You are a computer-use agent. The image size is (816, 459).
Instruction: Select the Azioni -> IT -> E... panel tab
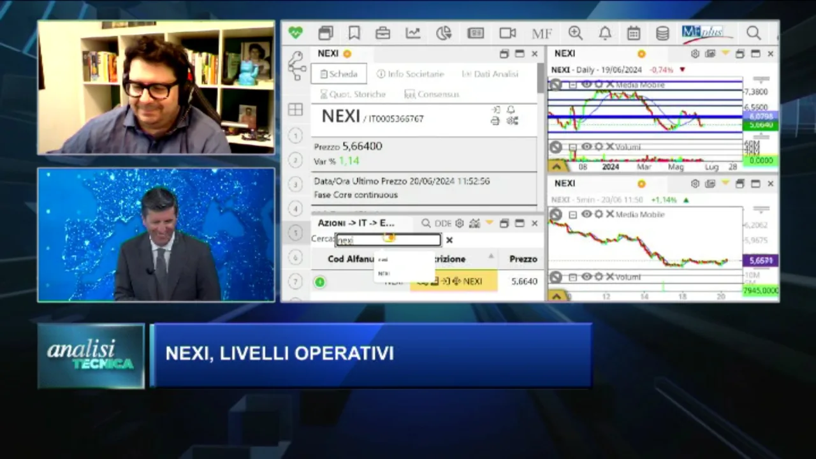tap(356, 223)
